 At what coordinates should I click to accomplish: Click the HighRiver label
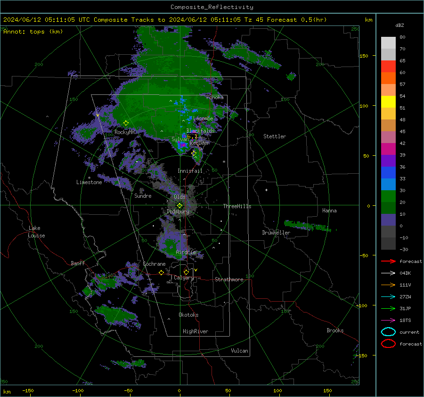[196, 331]
